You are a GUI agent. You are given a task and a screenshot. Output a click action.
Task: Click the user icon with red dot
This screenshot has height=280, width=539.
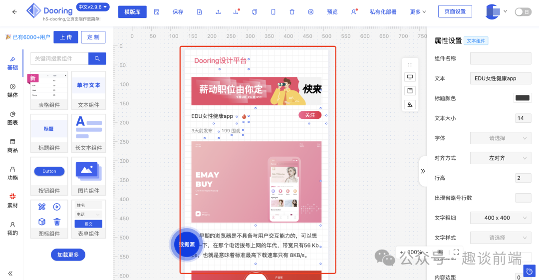coord(354,11)
